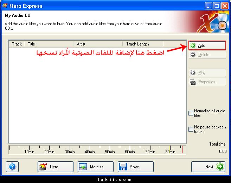Click the green arrow Next icon
The image size is (231, 183).
[x=220, y=167]
